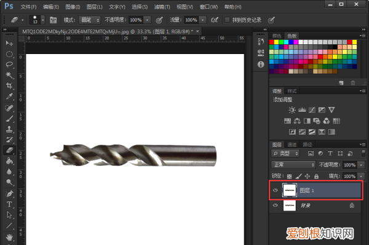Switch to the Channels tab
Screen dimensions: 369x245
292,145
